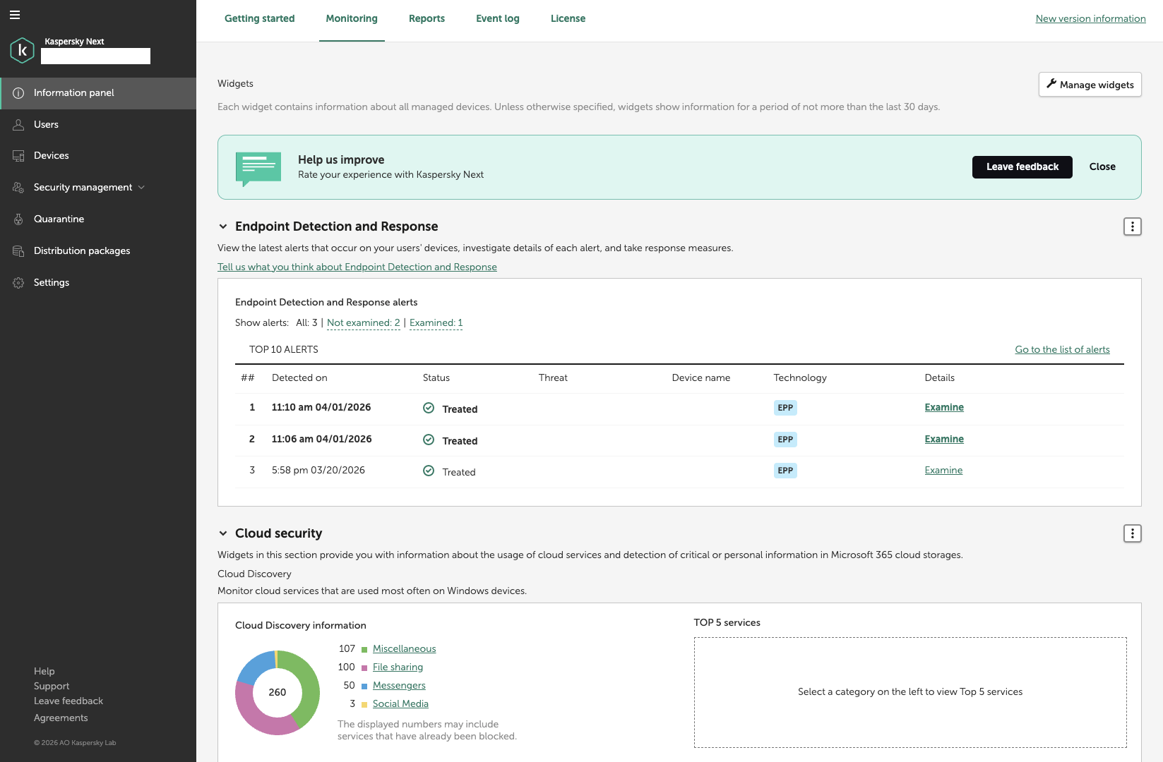The height and width of the screenshot is (762, 1163).
Task: Open the Reports tab
Action: (427, 19)
